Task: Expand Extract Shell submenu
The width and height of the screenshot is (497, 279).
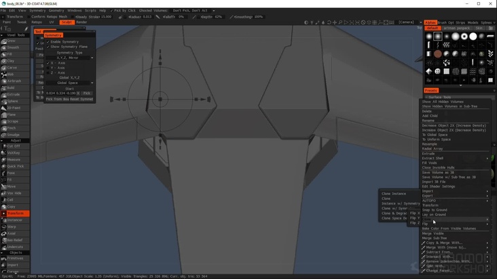Action: tap(455, 158)
